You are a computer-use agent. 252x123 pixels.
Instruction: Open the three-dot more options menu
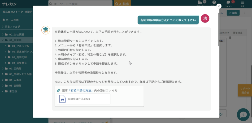coord(245,13)
